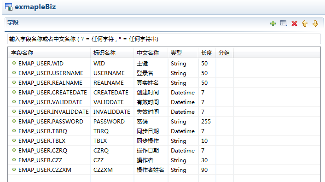This screenshot has width=325, height=182.
Task: Click the circle icon beside EMAP_USER.VALIDDATE
Action: [14, 102]
